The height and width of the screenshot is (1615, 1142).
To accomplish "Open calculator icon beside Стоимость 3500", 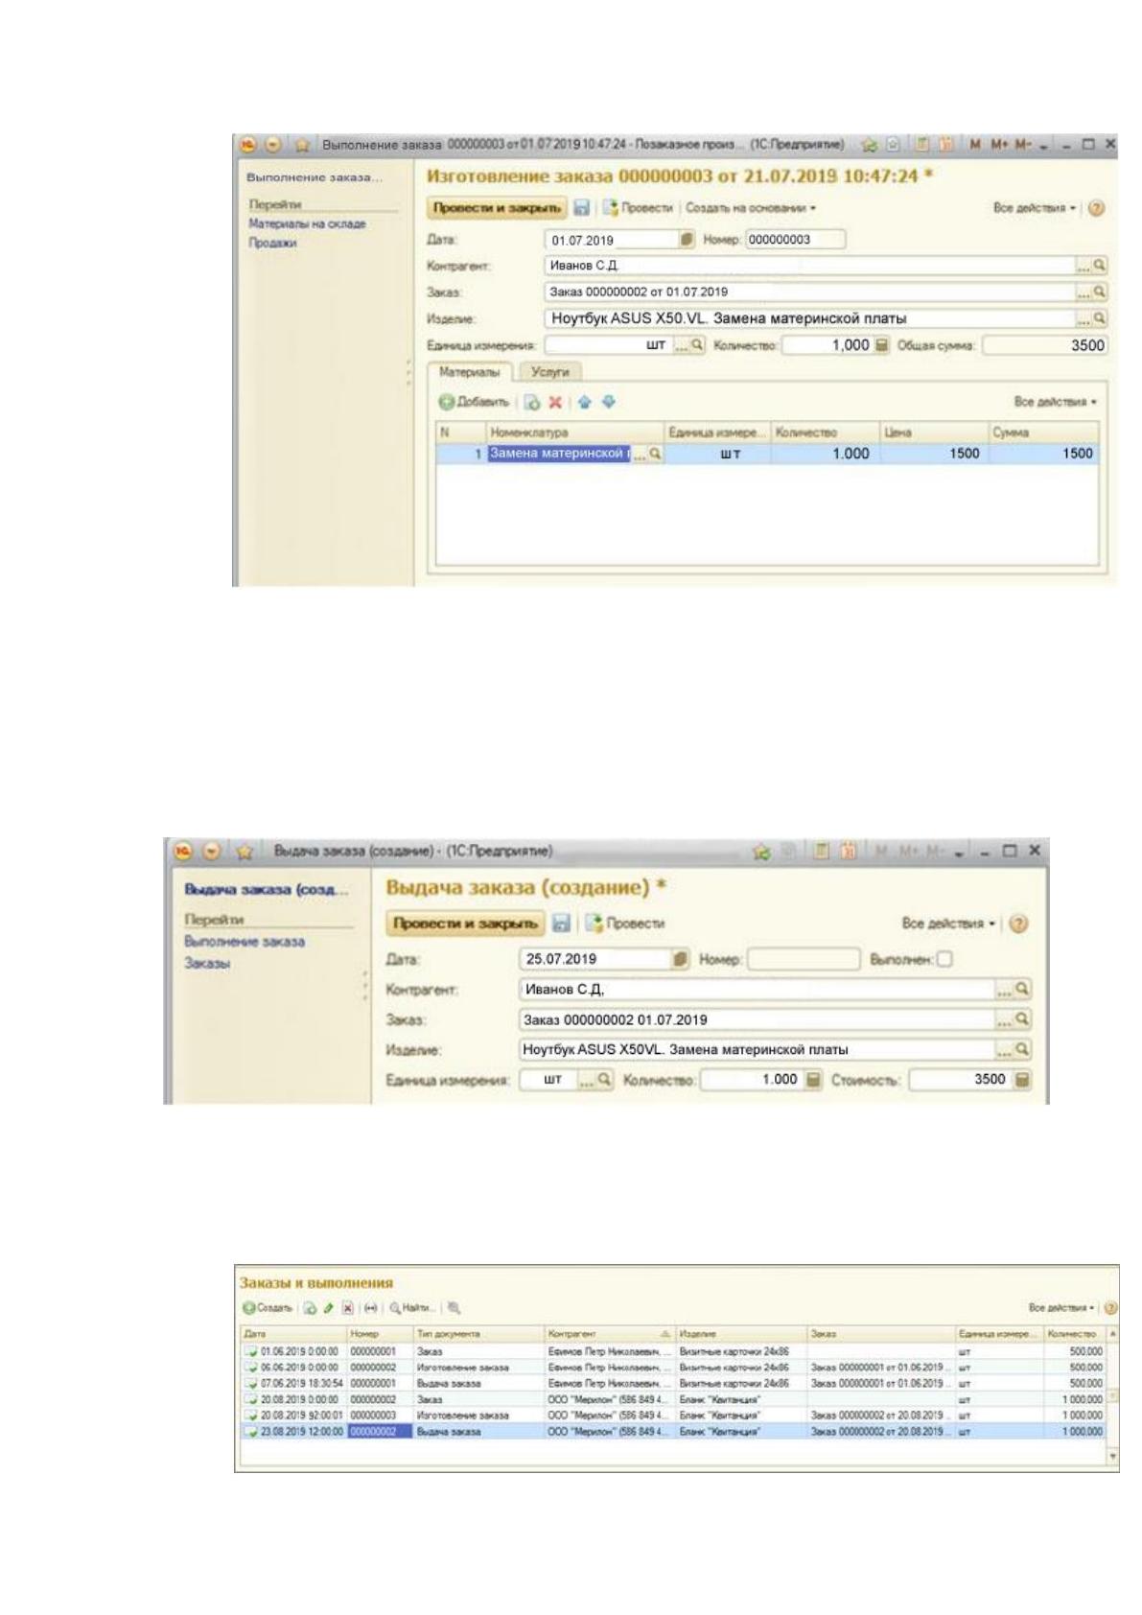I will click(1022, 1080).
